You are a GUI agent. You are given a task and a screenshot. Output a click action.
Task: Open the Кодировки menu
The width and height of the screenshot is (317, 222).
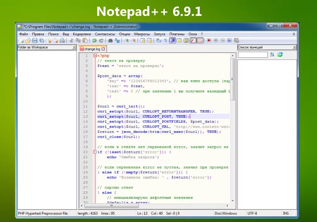pos(82,34)
